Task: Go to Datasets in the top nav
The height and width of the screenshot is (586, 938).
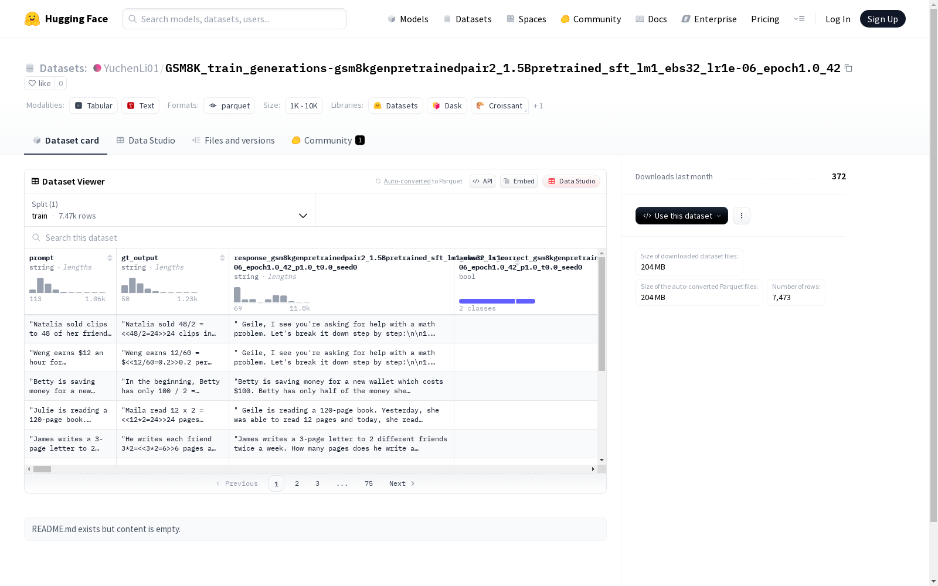Action: [467, 19]
